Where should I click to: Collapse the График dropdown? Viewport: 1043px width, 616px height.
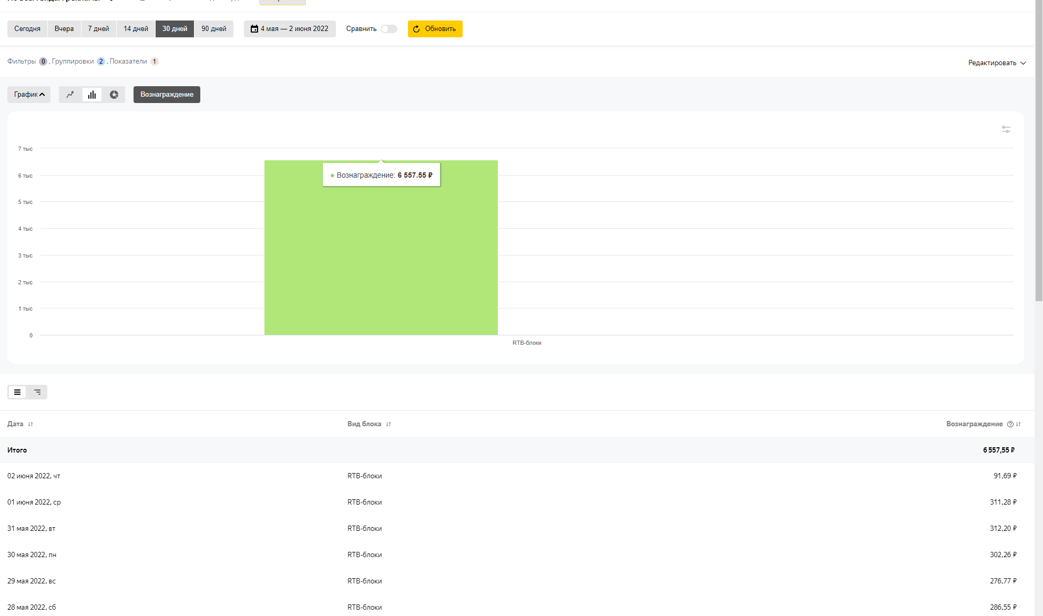pyautogui.click(x=29, y=95)
